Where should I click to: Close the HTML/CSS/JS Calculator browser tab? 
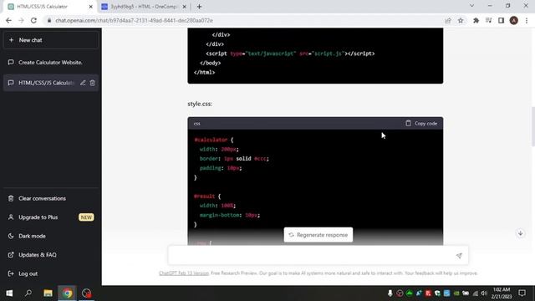point(91,7)
